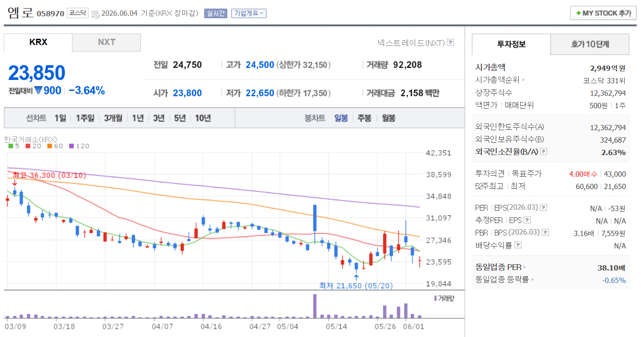This screenshot has width=641, height=337.
Task: Click help icon next to 추정PER EPS
Action: (527, 220)
